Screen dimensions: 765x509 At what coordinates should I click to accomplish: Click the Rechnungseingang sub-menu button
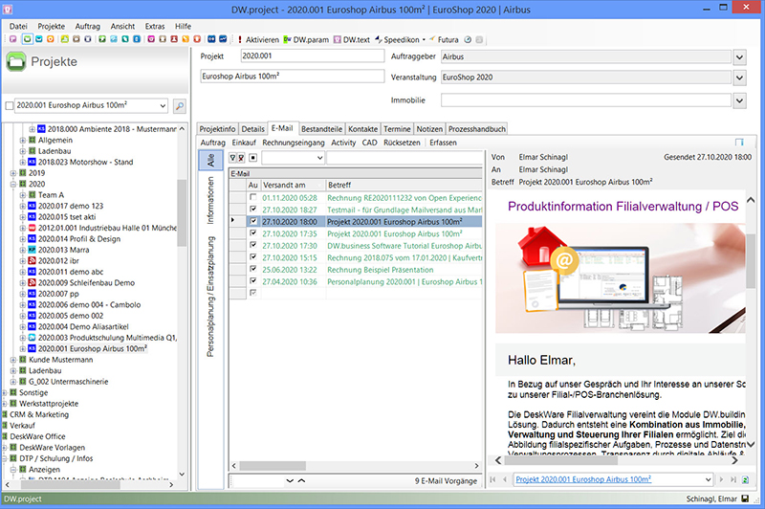click(294, 143)
